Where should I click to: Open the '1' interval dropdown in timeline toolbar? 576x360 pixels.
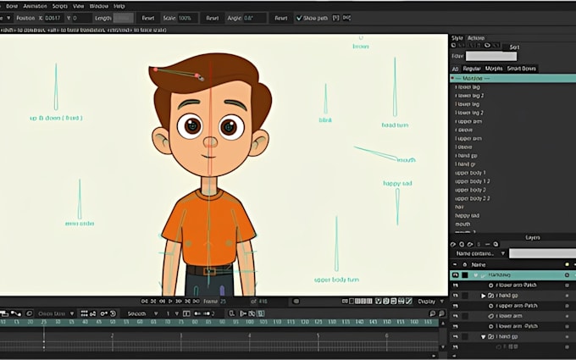pos(172,313)
